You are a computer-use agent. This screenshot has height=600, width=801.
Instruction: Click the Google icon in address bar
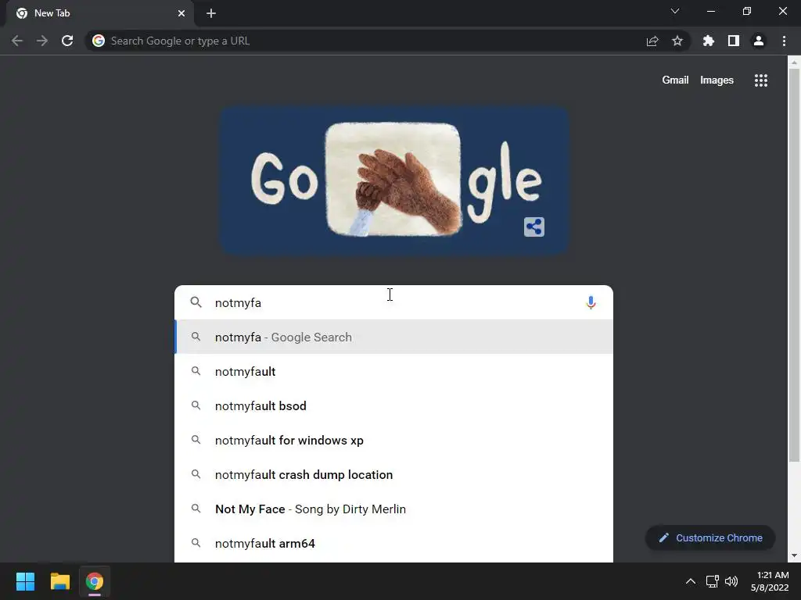[99, 41]
